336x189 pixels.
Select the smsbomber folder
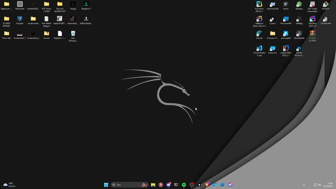point(33,20)
